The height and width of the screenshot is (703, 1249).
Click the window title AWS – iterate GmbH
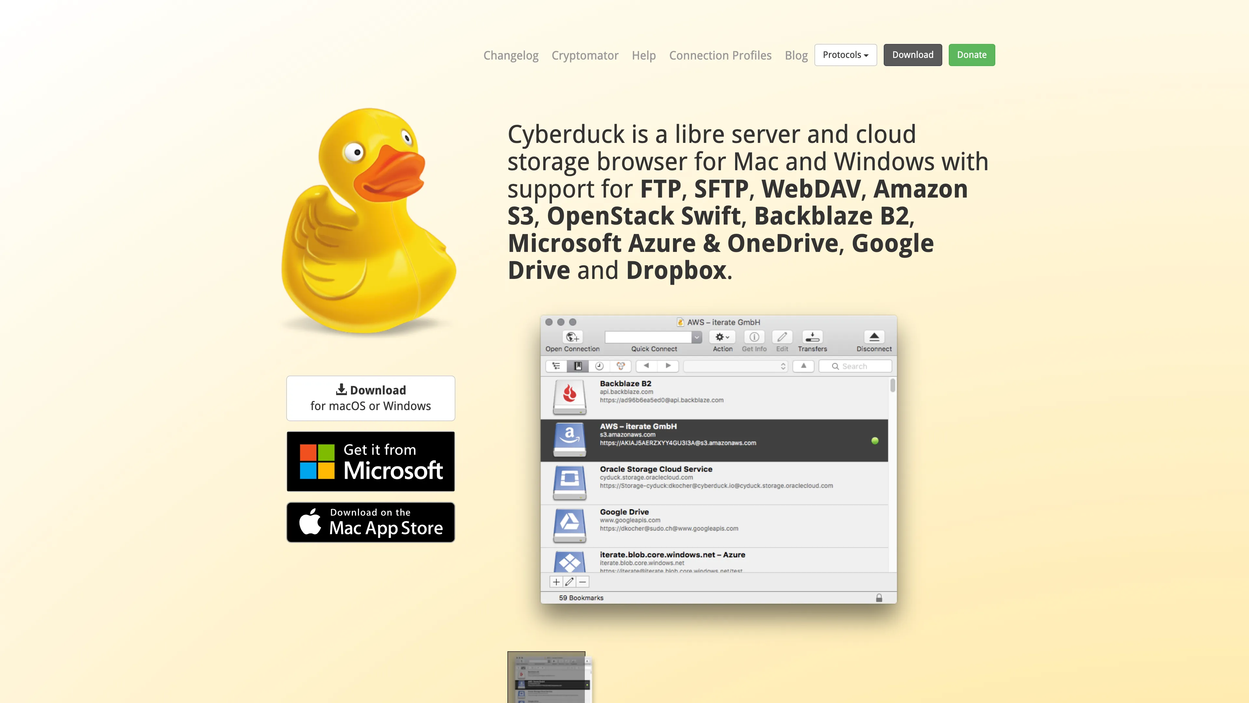click(x=723, y=322)
